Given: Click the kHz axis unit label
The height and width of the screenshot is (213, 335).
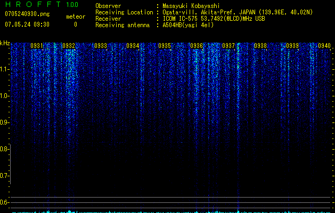Looking at the screenshot, I should 5,43.
